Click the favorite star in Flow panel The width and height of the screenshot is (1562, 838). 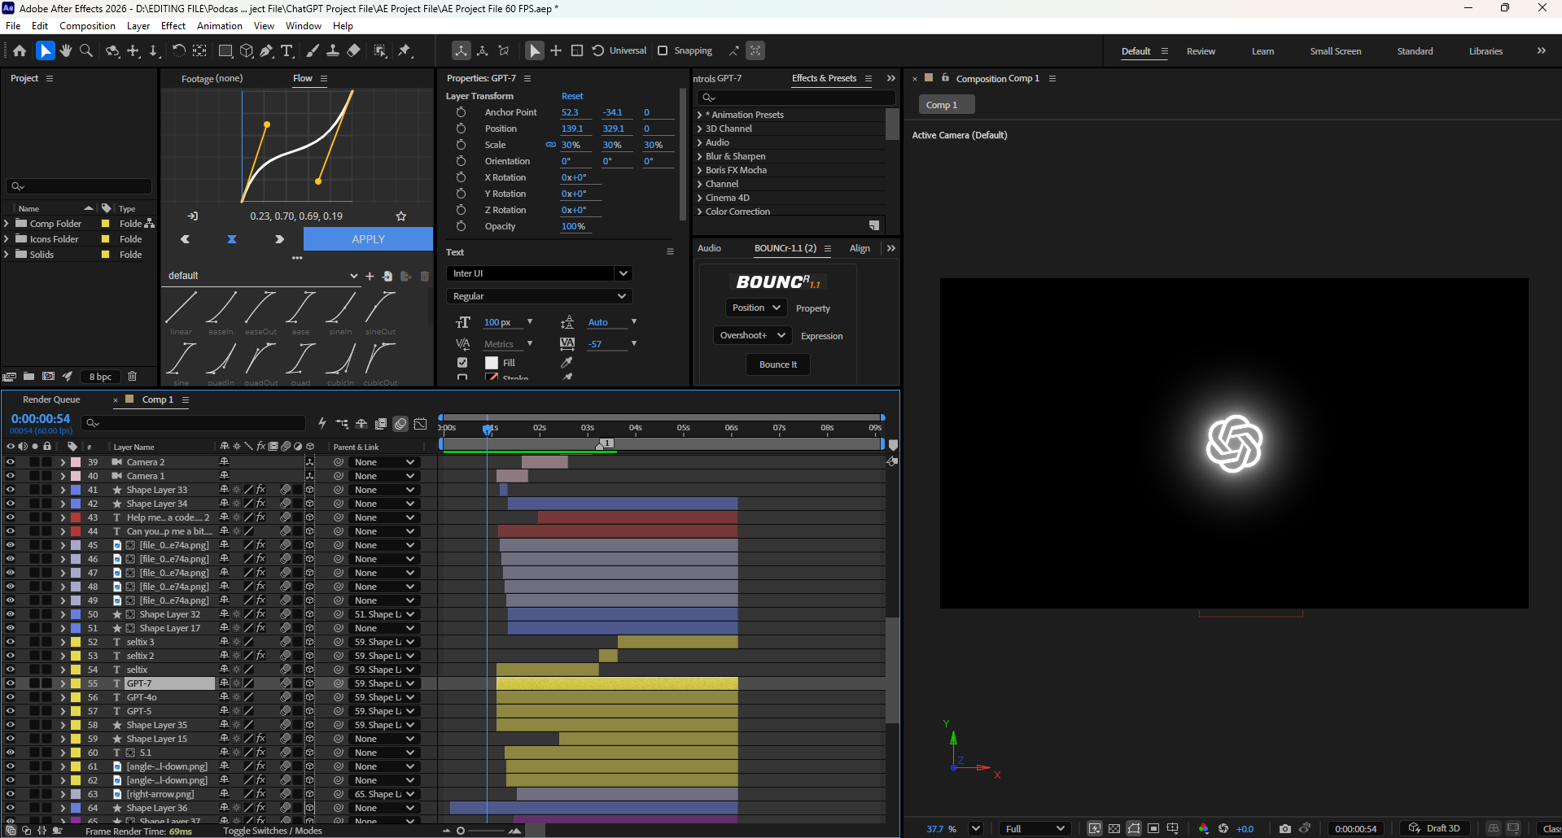tap(400, 216)
